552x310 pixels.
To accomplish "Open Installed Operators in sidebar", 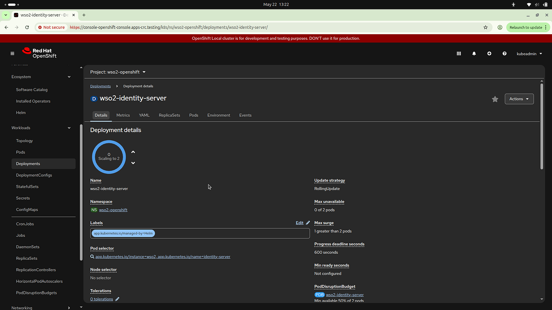I will point(33,101).
